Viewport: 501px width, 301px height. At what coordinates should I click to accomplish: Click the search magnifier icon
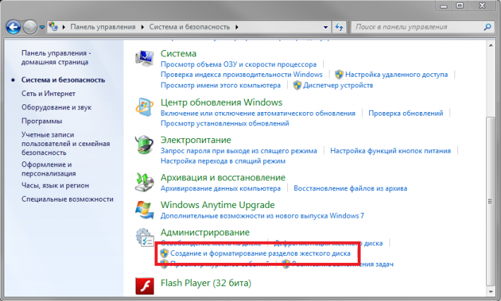(x=488, y=27)
